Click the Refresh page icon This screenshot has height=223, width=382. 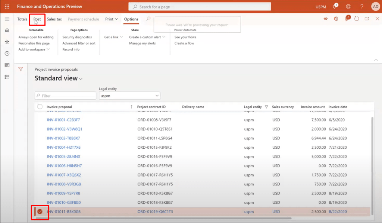point(357,19)
